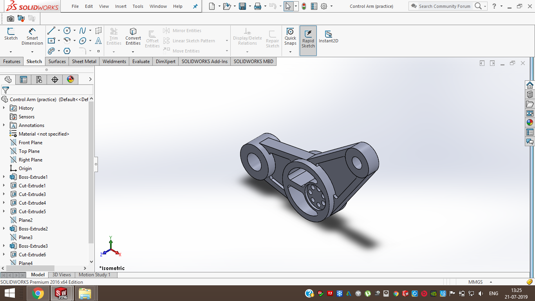
Task: Click the Rebuild traffic light icon
Action: pyautogui.click(x=304, y=6)
